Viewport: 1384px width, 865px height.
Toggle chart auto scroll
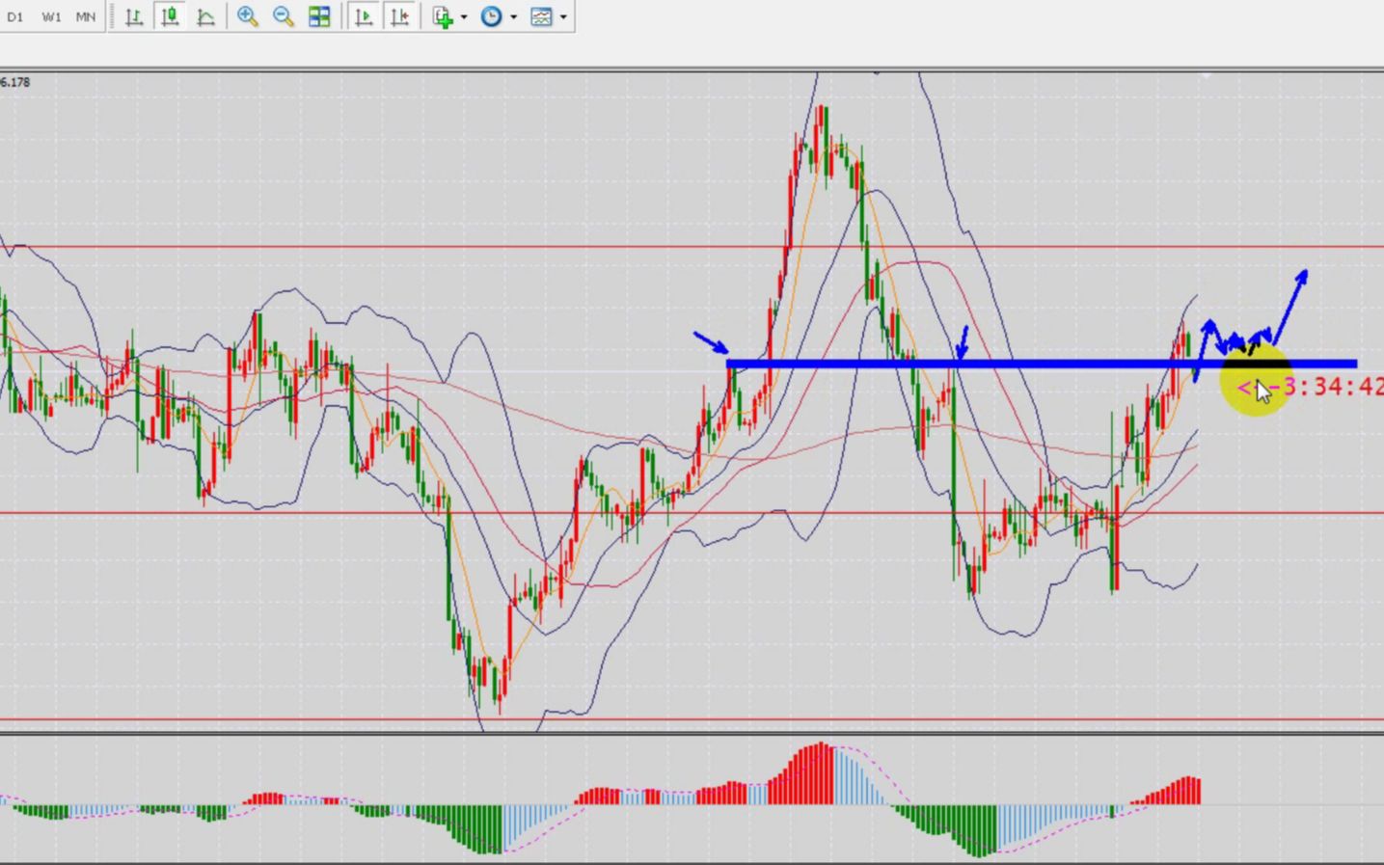point(364,16)
